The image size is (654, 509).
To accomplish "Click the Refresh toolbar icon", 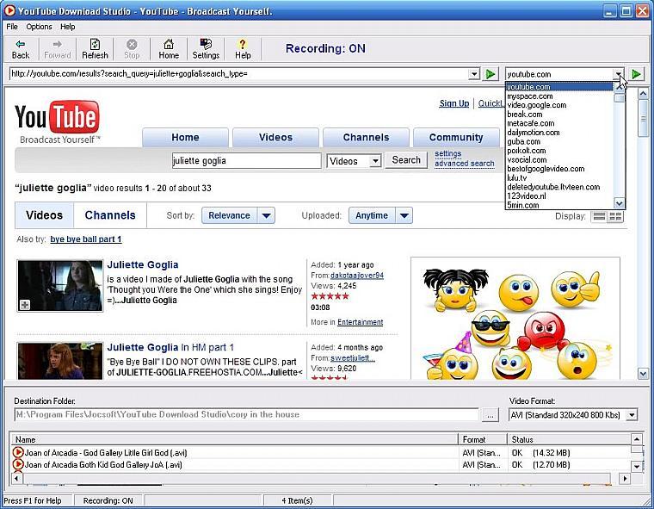I will click(x=95, y=48).
